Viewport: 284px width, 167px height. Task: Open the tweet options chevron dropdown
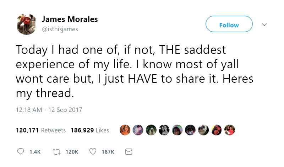pos(264,25)
